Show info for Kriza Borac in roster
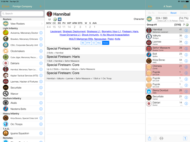Screen dimensions: 190x142 pos(186,61)
